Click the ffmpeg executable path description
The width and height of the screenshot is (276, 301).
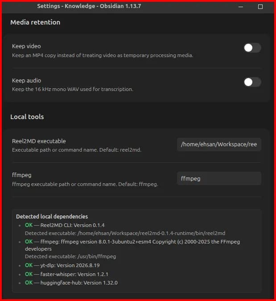tap(85, 184)
